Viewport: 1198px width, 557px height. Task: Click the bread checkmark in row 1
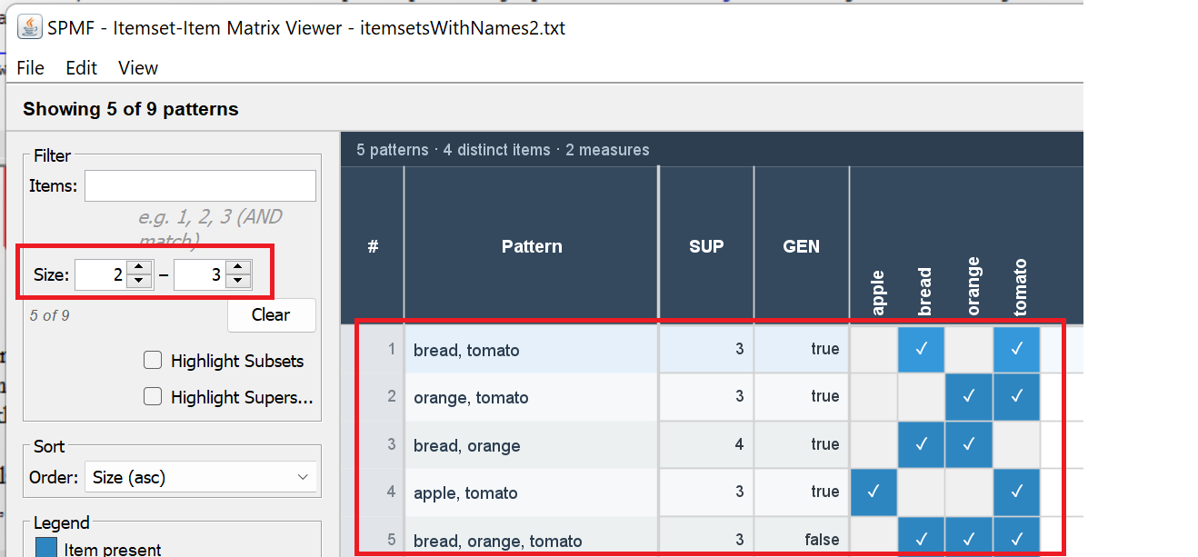click(921, 349)
